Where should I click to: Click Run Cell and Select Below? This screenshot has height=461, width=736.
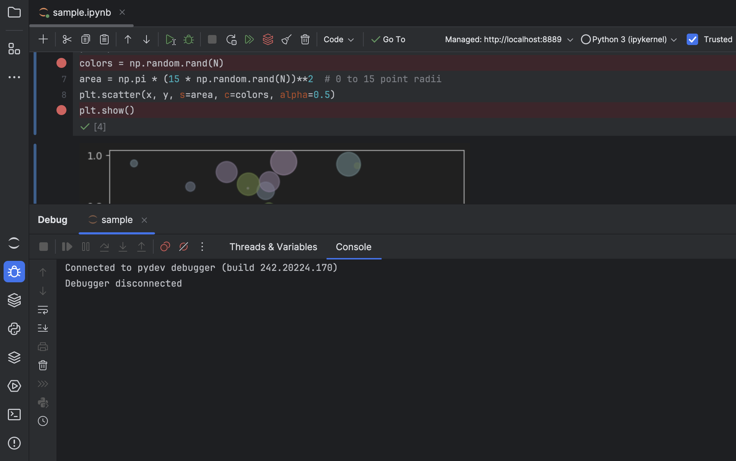[x=170, y=39]
